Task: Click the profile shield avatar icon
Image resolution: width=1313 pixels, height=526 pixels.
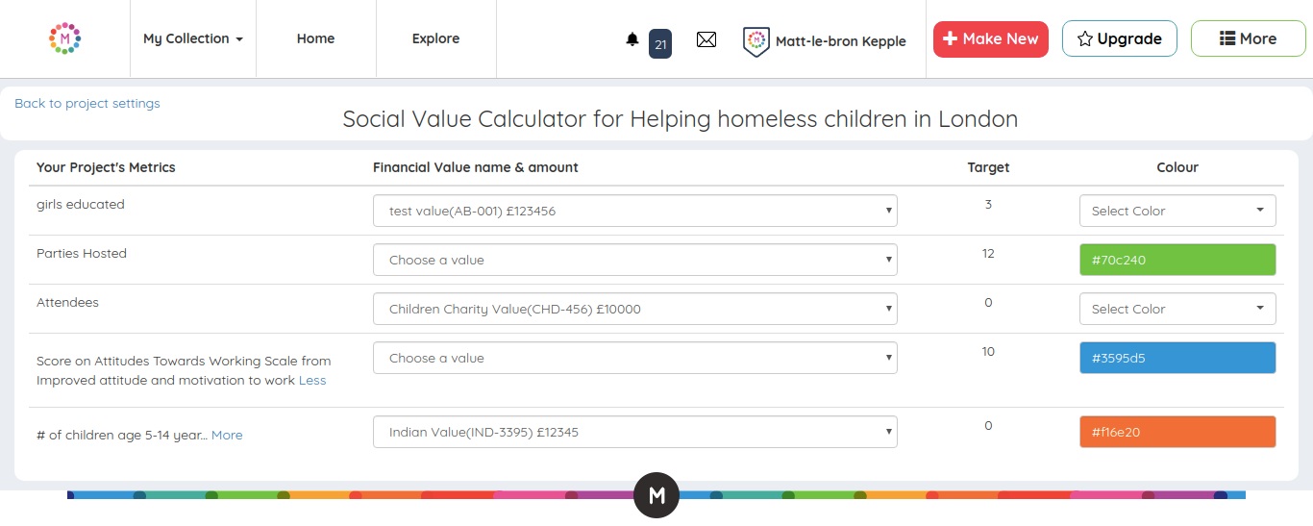Action: point(756,41)
